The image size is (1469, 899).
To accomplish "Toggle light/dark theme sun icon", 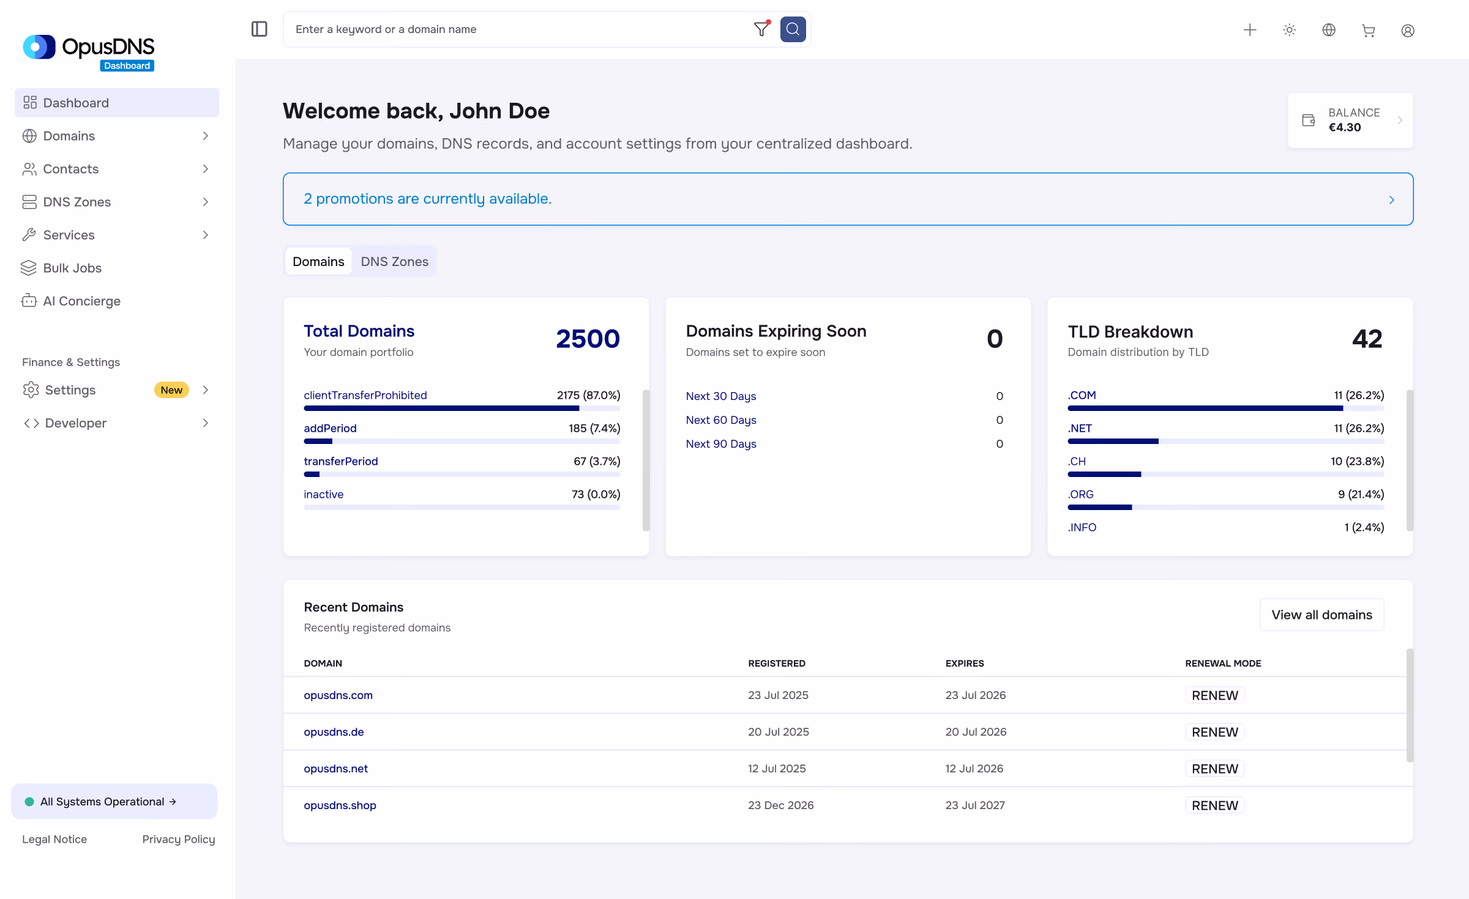I will click(x=1289, y=30).
